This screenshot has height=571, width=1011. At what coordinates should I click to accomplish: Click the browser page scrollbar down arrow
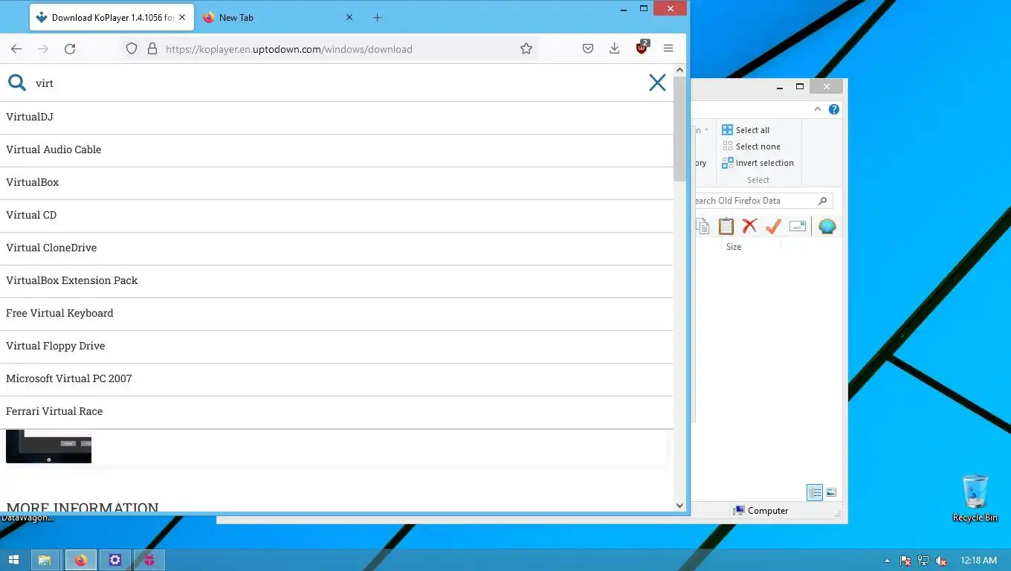[679, 506]
